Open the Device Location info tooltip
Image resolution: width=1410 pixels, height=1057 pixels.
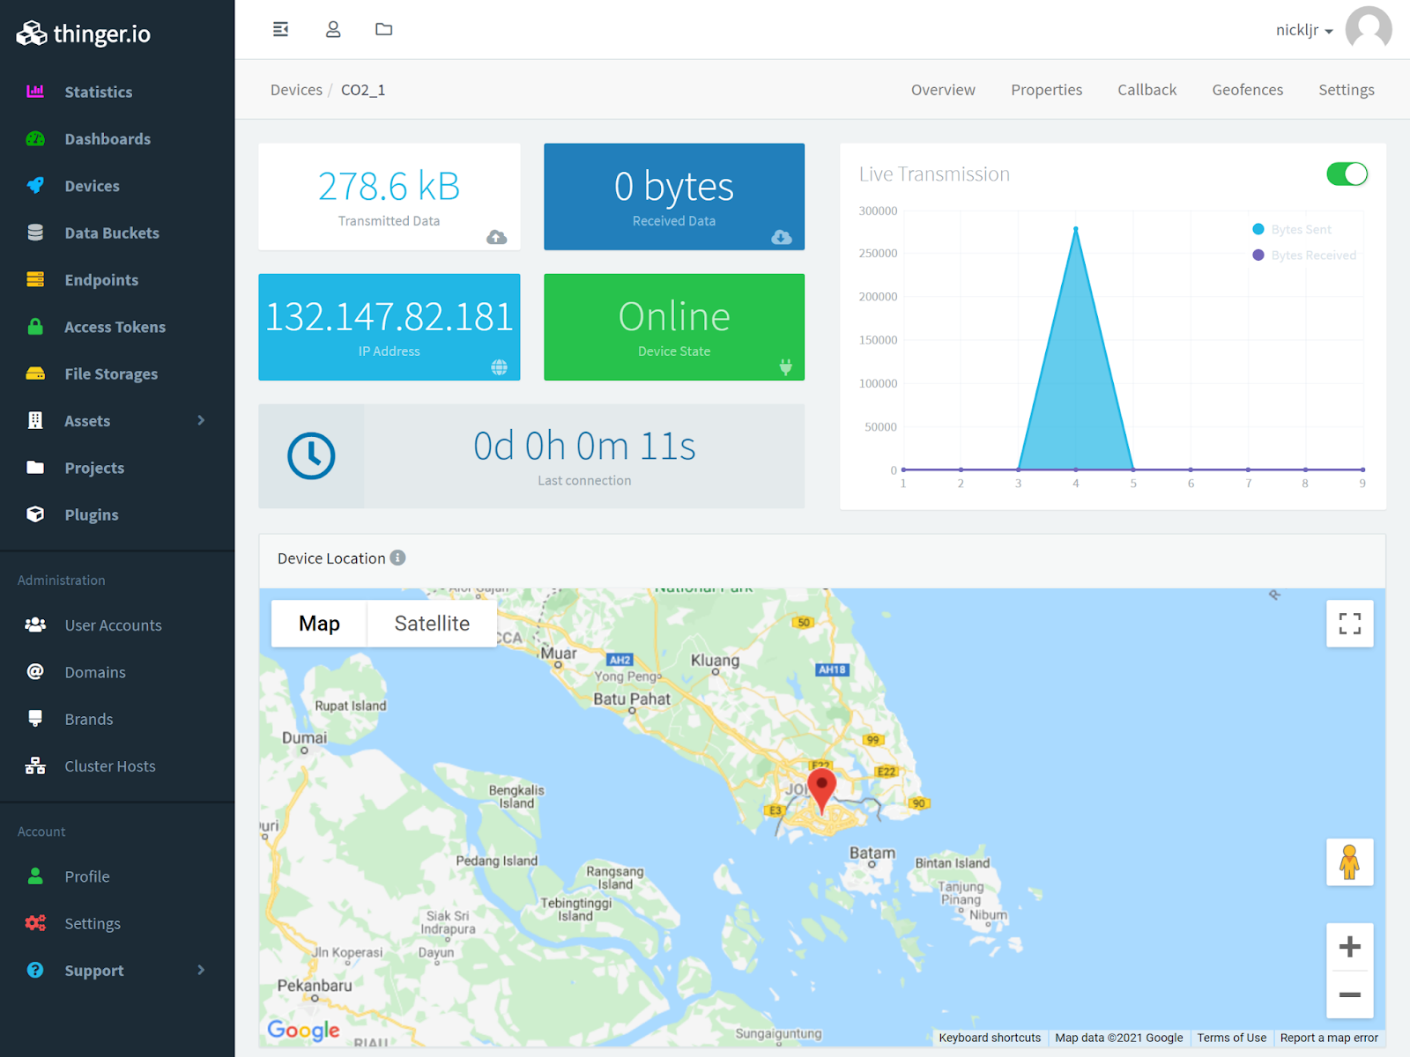397,558
